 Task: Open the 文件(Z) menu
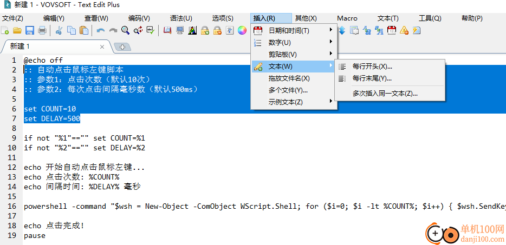click(x=13, y=18)
